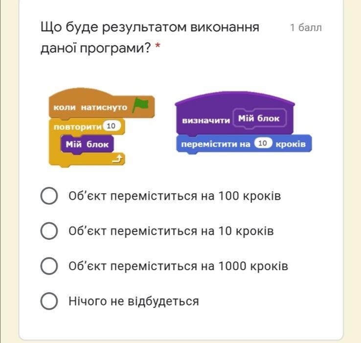This screenshot has width=361, height=343.
Task: Click the blue 'перемістити на' move block
Action: [215, 144]
